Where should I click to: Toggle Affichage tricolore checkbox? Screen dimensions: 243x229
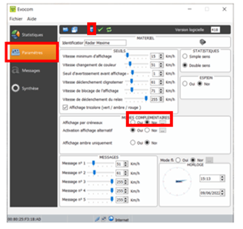[x=65, y=108]
